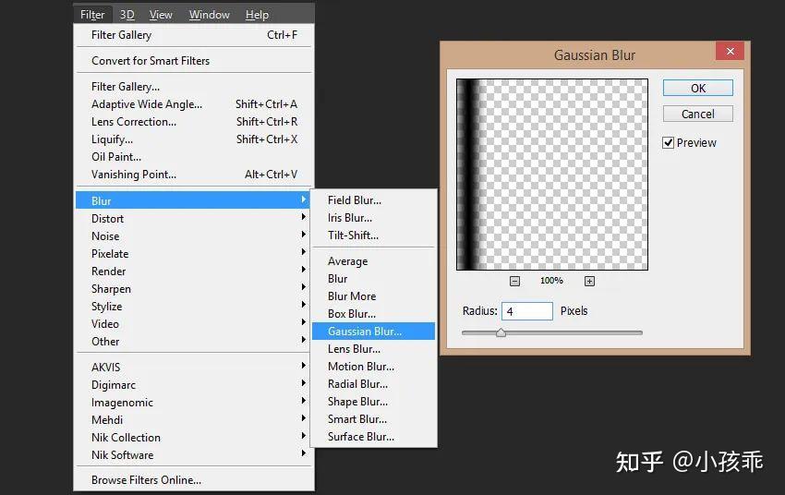
Task: Open the Liquify filter
Action: click(194, 139)
